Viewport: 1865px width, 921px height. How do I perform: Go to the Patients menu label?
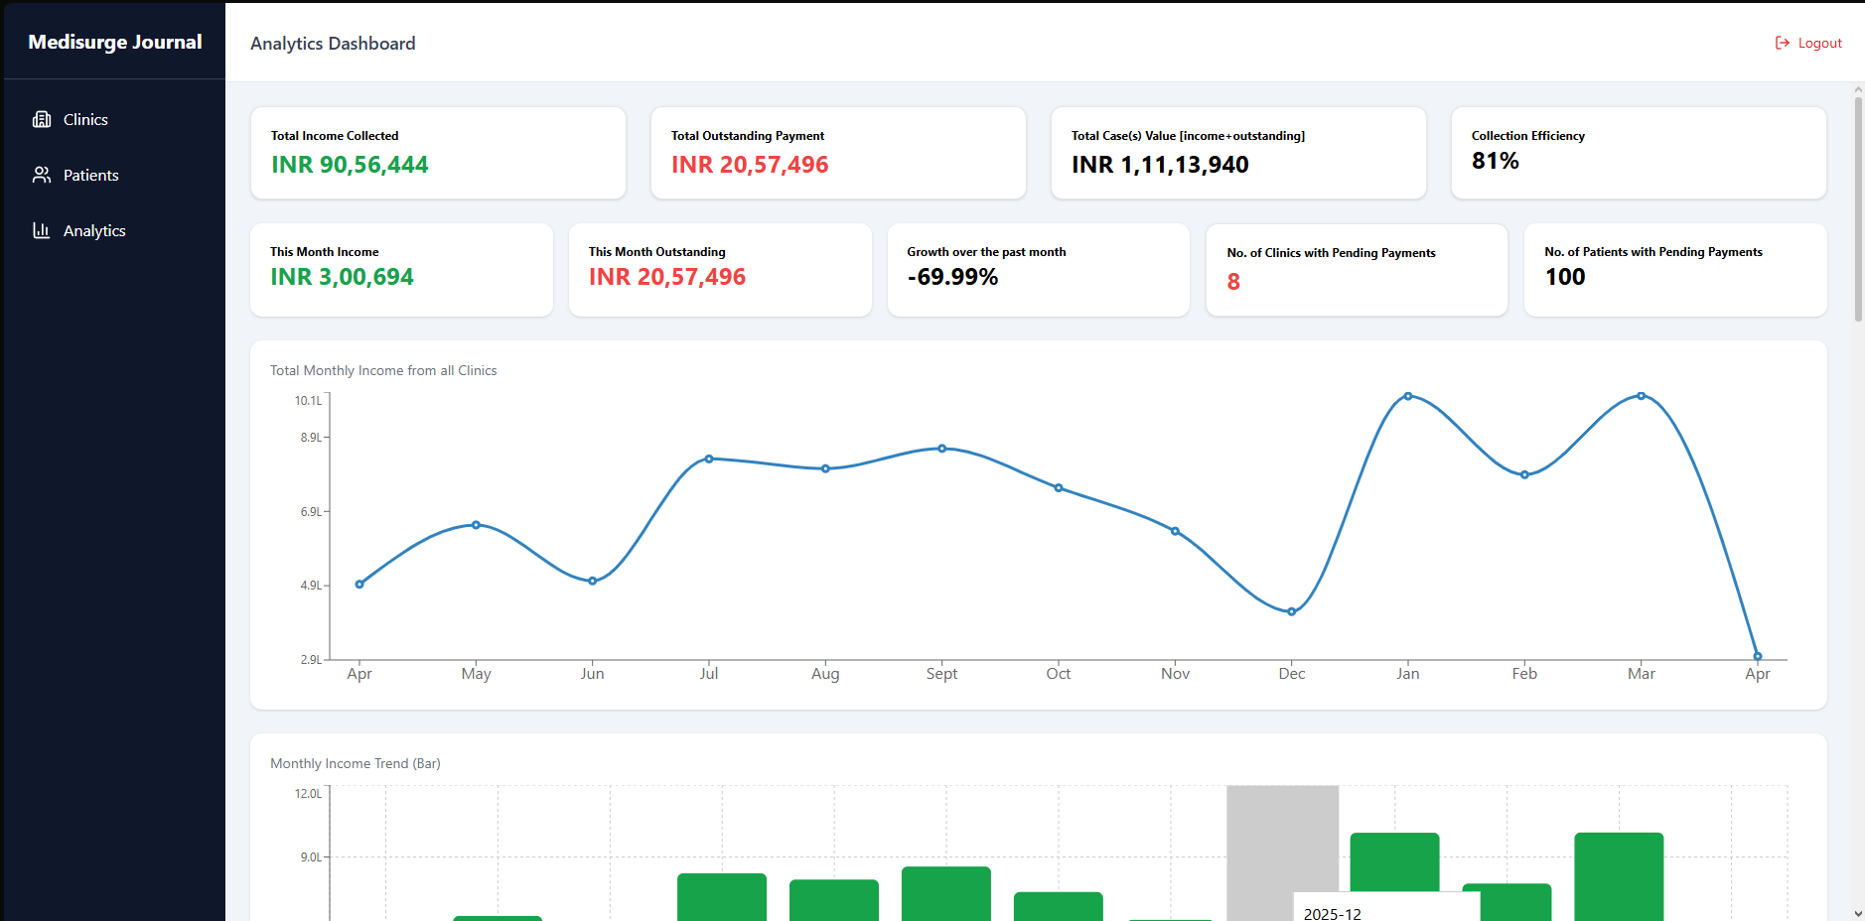tap(91, 175)
